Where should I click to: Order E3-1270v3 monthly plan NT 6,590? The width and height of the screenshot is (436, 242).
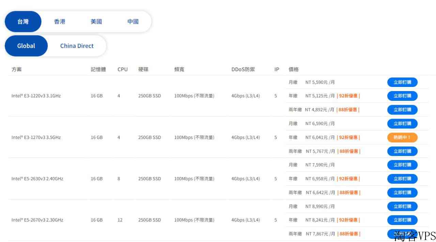tap(402, 124)
